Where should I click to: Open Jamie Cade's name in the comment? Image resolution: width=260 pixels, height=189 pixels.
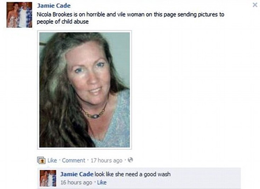77,174
